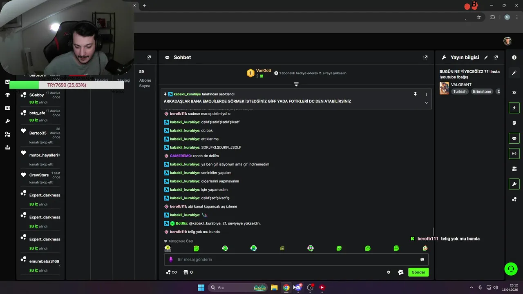Click berofb111 on 'telig yok mu bunda' message

[x=178, y=232]
